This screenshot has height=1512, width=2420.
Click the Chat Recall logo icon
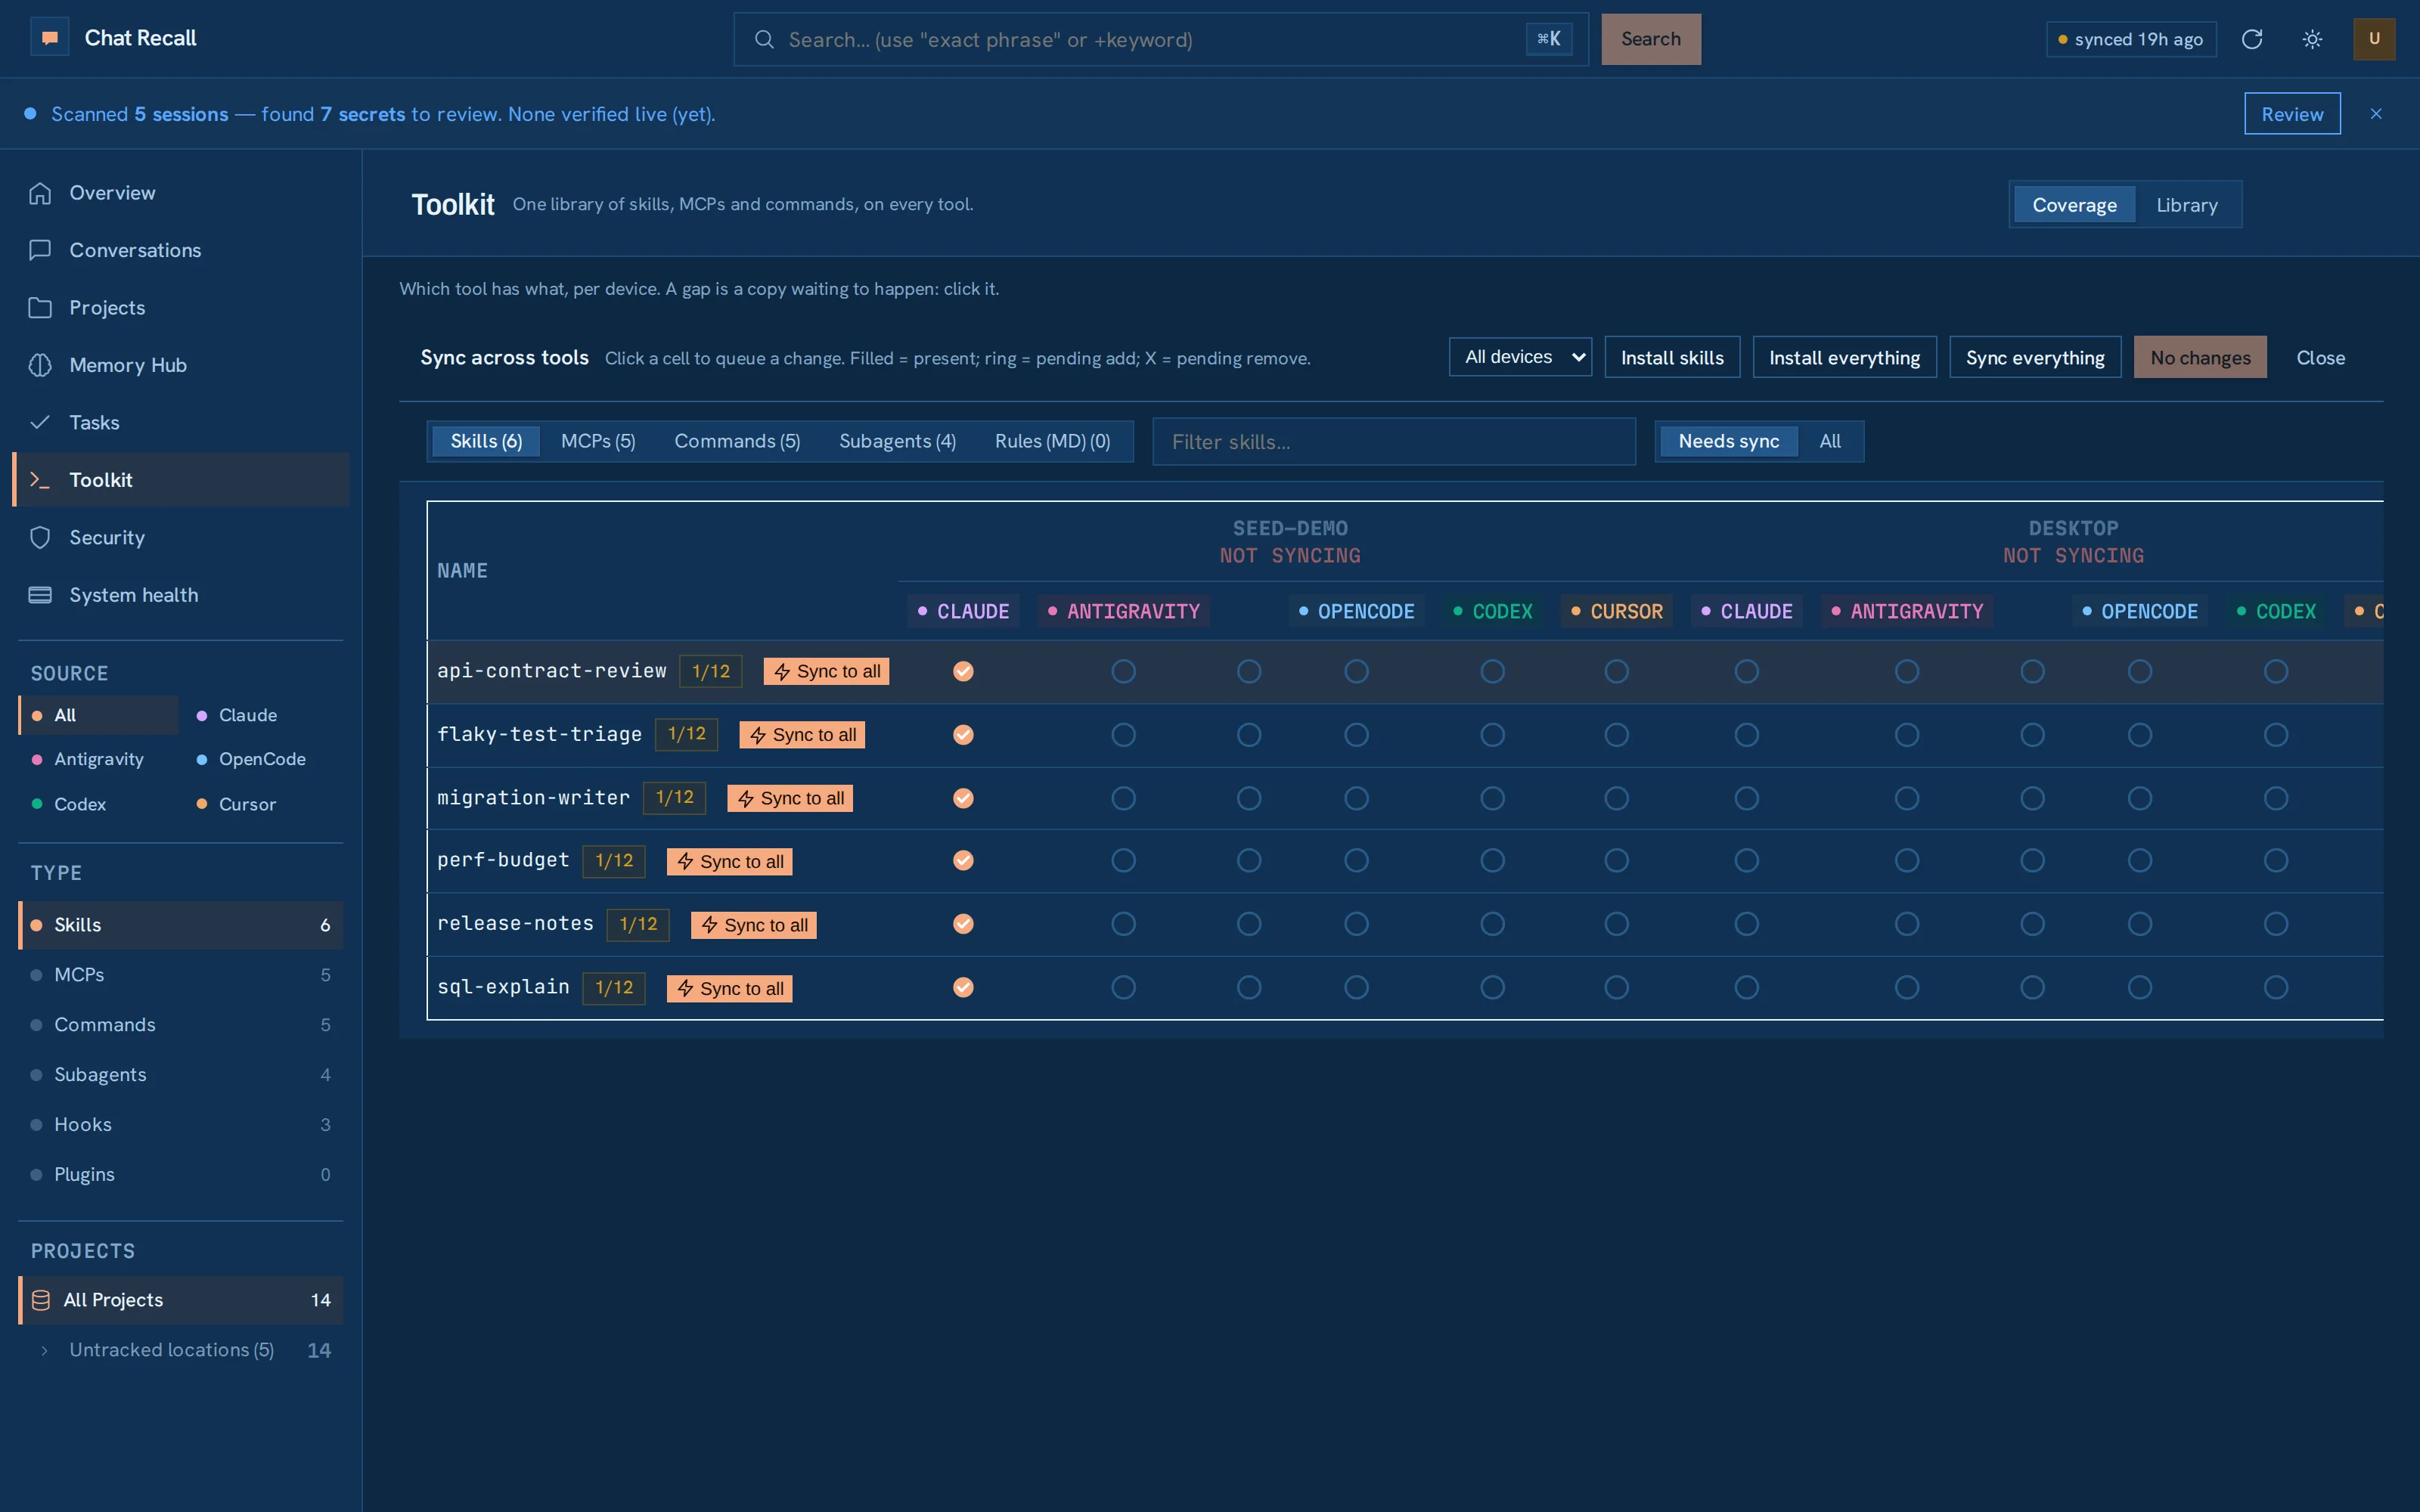[50, 38]
